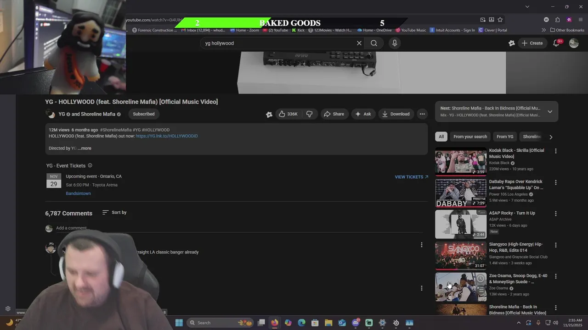Image resolution: width=588 pixels, height=330 pixels.
Task: Click VIEW TICKETS link
Action: click(x=411, y=177)
